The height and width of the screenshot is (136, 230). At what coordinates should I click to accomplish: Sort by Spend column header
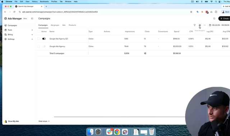pos(176,32)
